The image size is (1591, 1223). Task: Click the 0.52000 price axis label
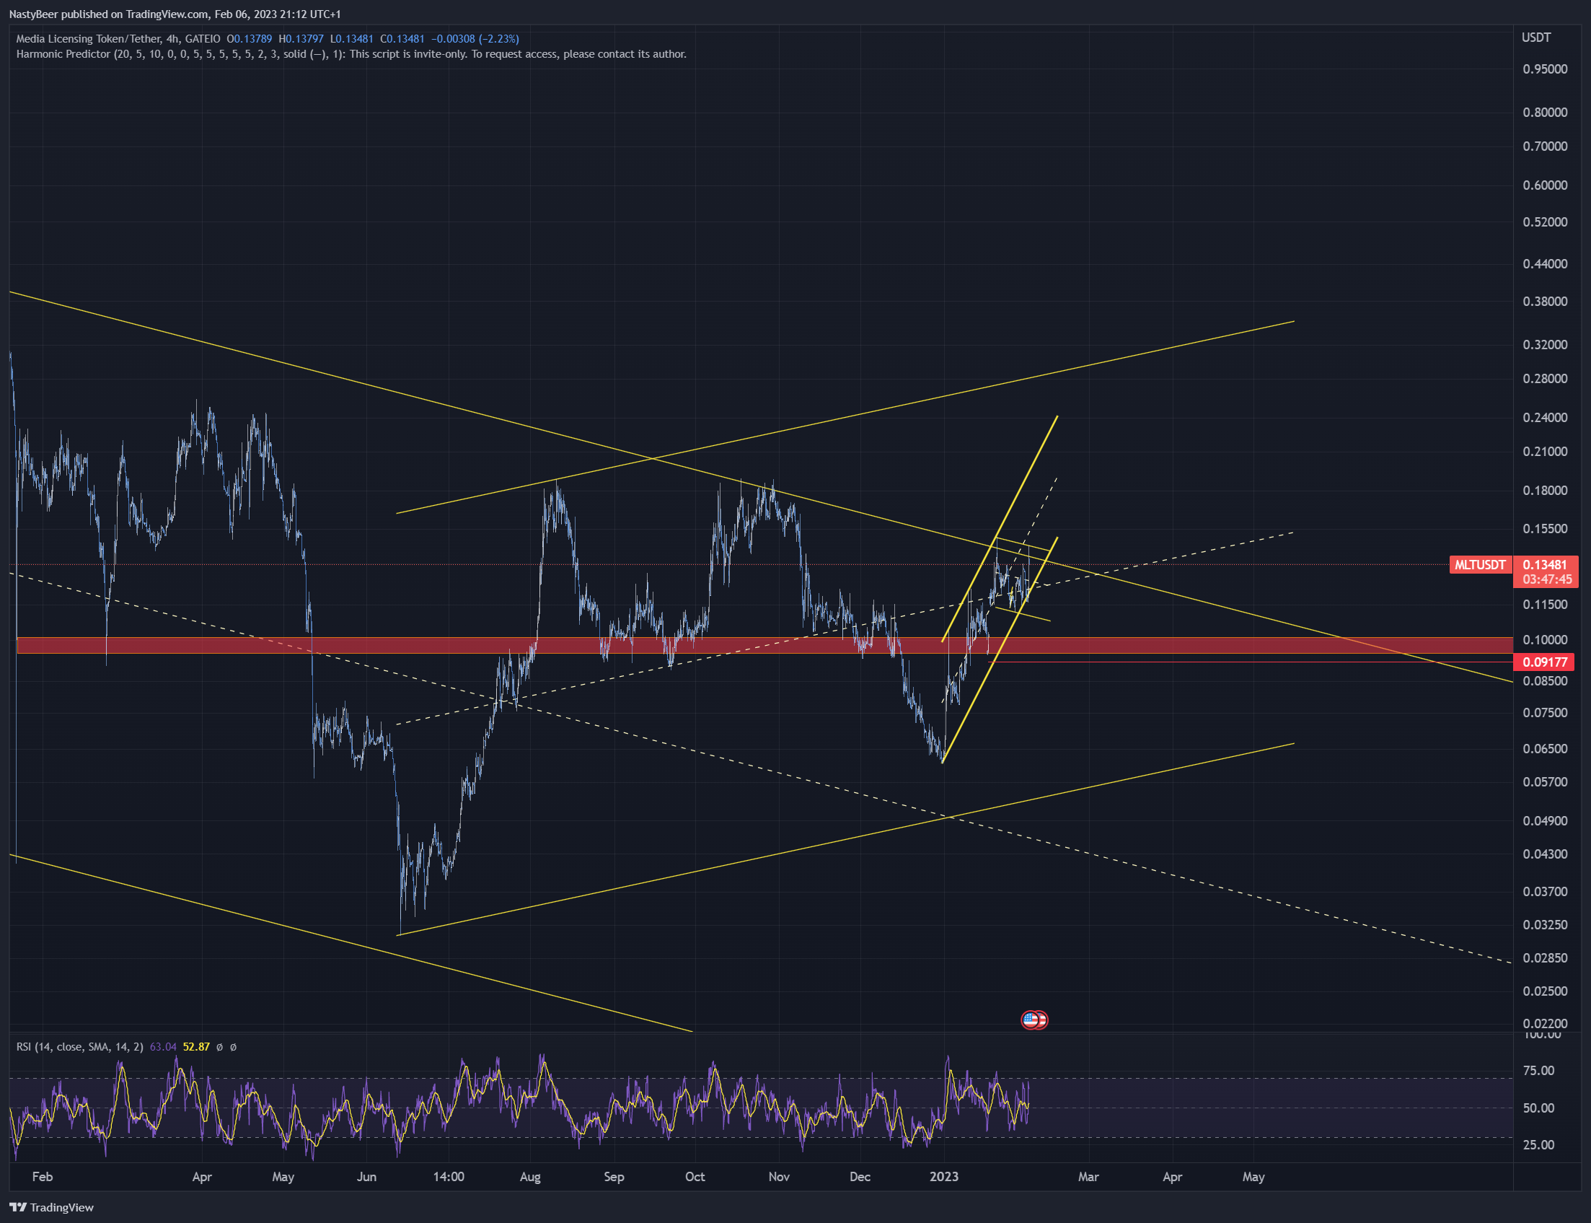1545,222
